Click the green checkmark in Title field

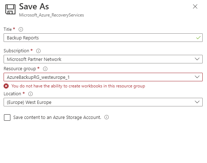[x=198, y=38]
